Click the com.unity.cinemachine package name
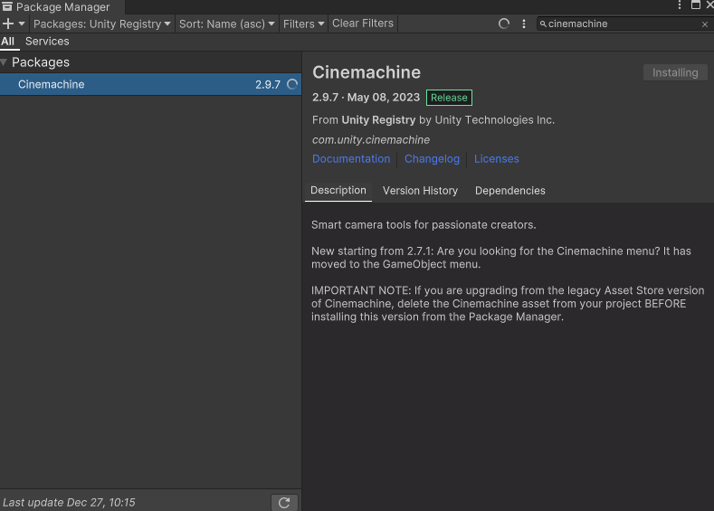Viewport: 714px width, 511px height. coord(371,139)
